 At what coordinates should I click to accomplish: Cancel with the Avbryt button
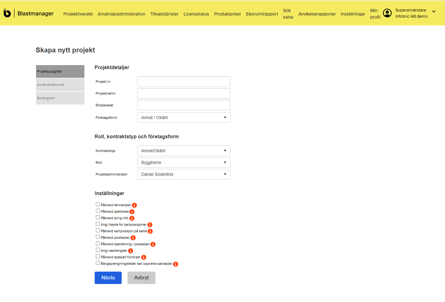[x=142, y=278]
